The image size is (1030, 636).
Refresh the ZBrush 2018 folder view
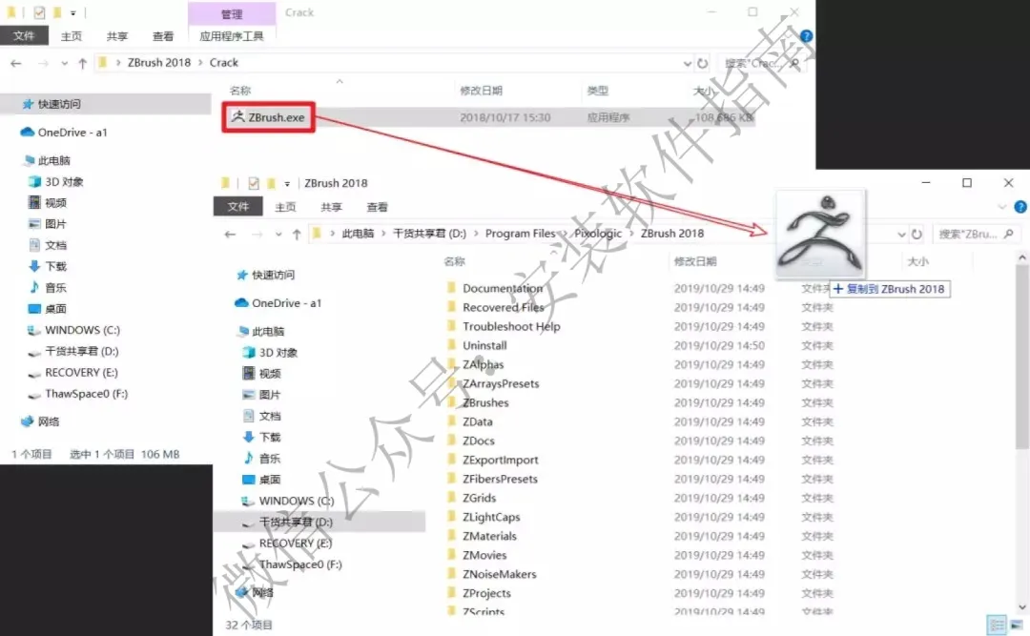click(917, 235)
